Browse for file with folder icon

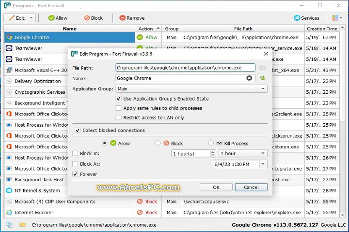click(263, 68)
